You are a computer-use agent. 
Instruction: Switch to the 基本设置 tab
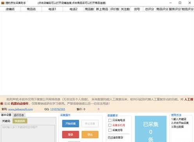coord(6,115)
